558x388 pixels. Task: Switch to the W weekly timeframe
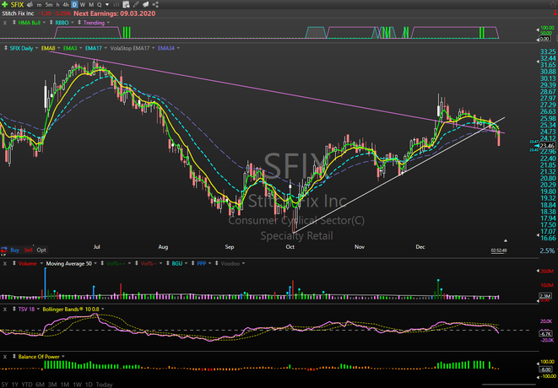click(83, 4)
